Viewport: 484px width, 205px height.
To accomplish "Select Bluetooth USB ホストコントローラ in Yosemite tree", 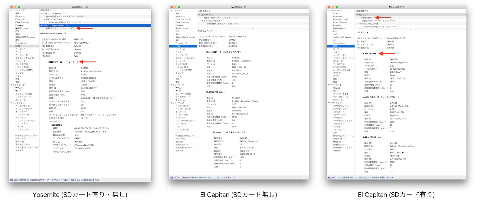I will point(66,22).
